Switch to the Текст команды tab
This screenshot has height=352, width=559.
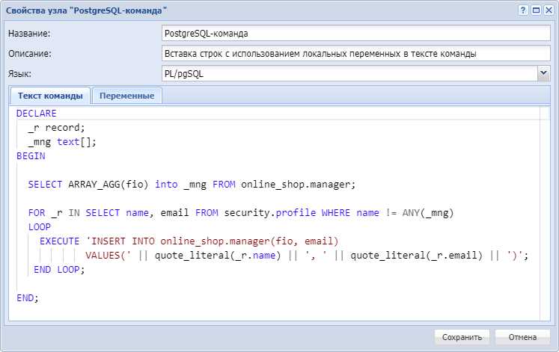click(50, 96)
